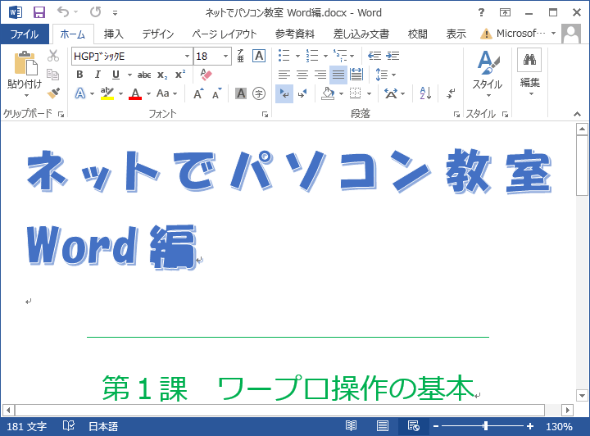
Task: Increase paragraph indent
Action: (393, 56)
